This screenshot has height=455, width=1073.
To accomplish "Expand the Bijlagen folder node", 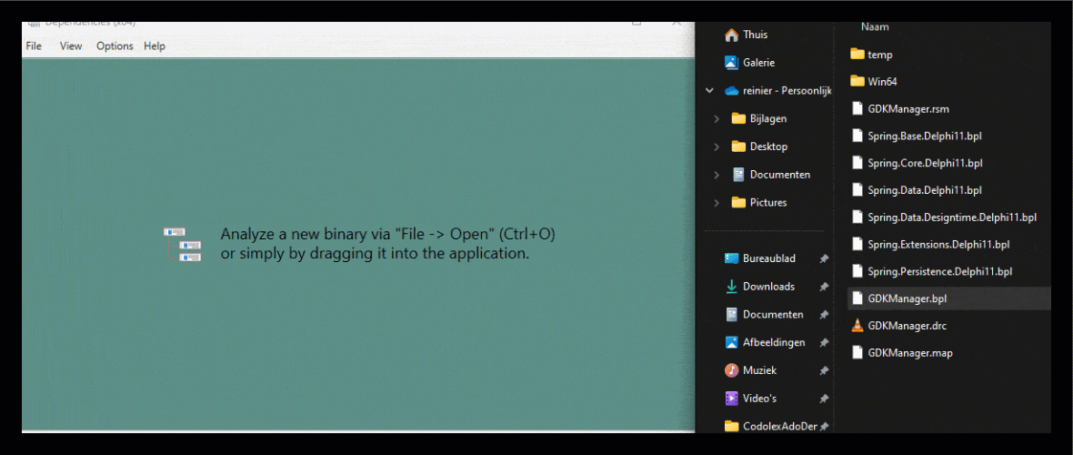I will click(717, 118).
